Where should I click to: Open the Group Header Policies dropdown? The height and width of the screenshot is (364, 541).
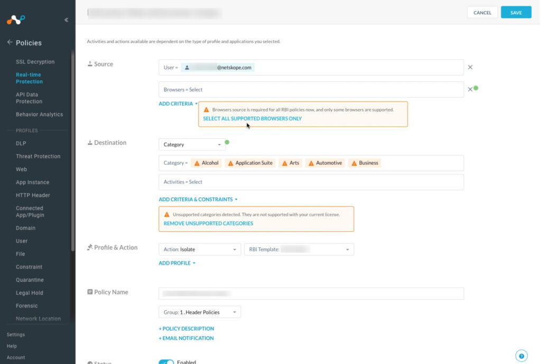point(200,312)
